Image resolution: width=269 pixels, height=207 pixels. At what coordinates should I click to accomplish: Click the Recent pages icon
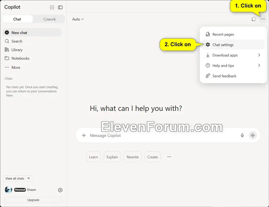pyautogui.click(x=208, y=34)
